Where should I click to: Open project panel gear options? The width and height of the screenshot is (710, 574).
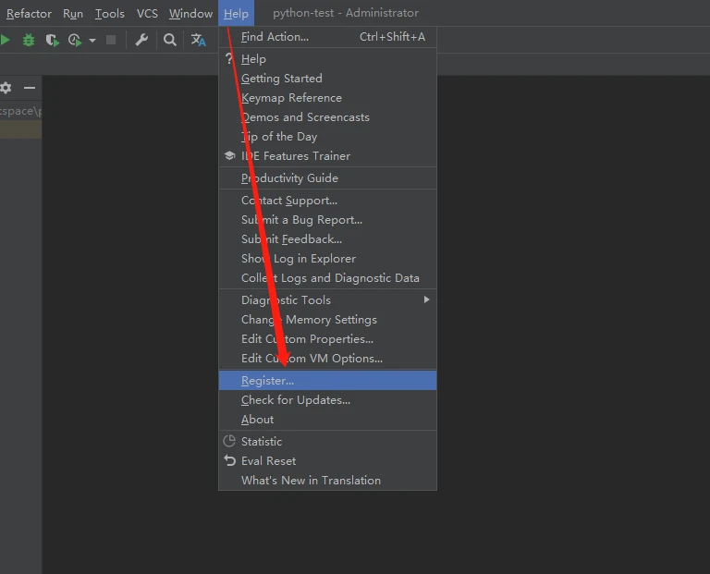point(6,88)
